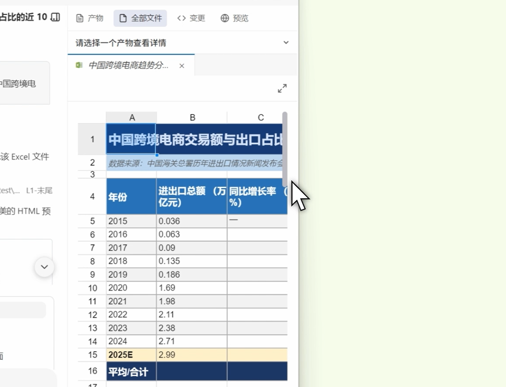506x387 pixels.
Task: Select the 年份 header cell
Action: pos(131,197)
